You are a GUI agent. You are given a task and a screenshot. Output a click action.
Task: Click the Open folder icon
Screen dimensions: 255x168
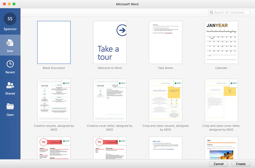10,107
